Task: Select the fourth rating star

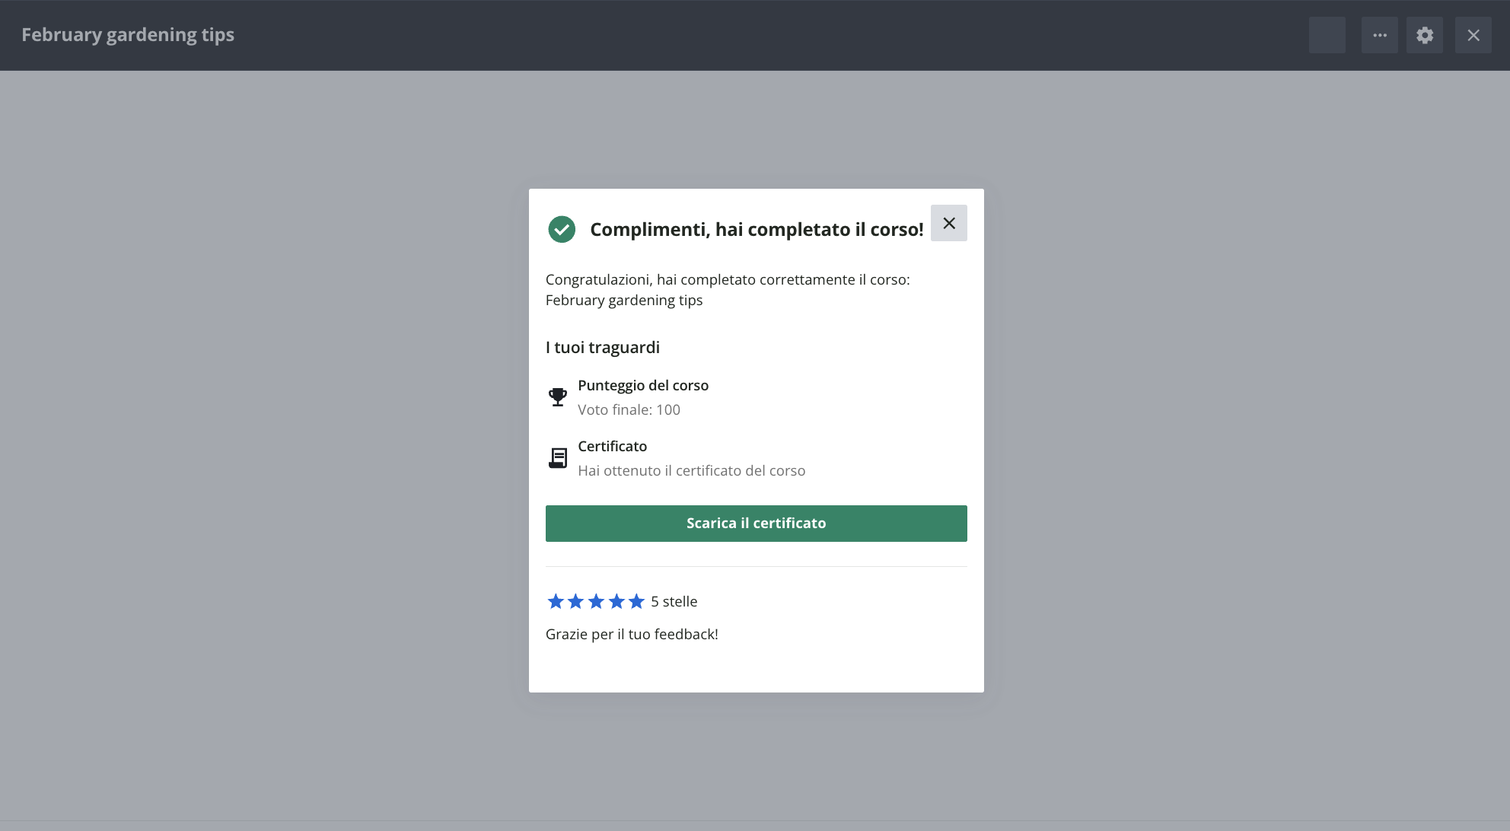Action: click(x=616, y=602)
